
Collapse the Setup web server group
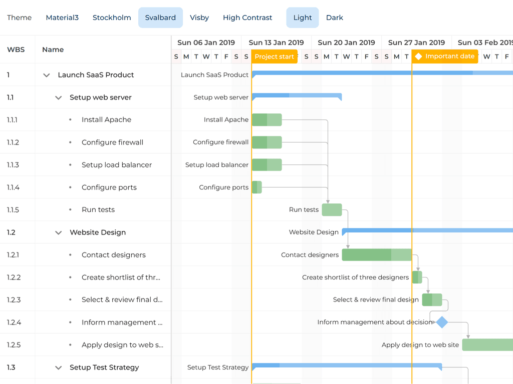tap(59, 97)
